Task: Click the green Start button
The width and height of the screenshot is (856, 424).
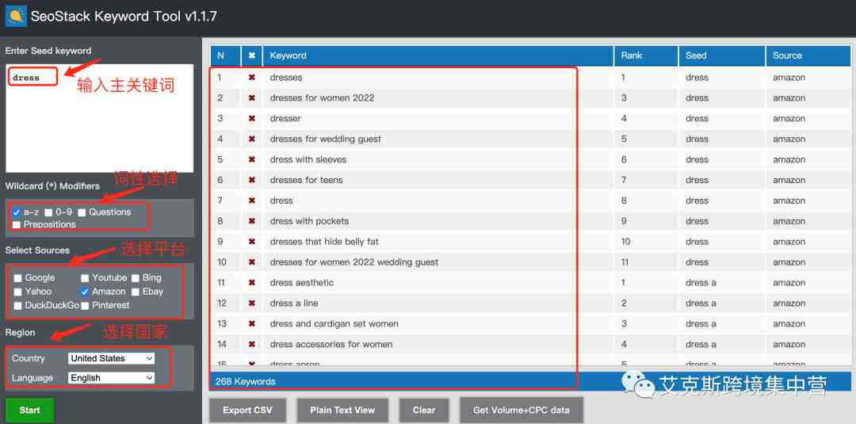Action: coord(29,411)
